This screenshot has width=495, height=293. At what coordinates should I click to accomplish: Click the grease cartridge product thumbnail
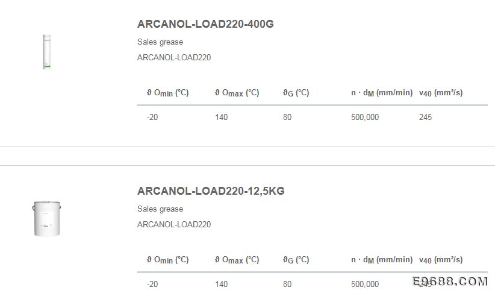click(47, 52)
